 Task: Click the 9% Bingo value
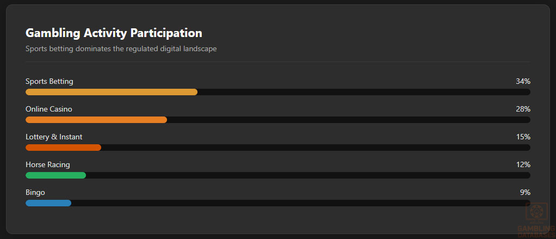point(525,192)
